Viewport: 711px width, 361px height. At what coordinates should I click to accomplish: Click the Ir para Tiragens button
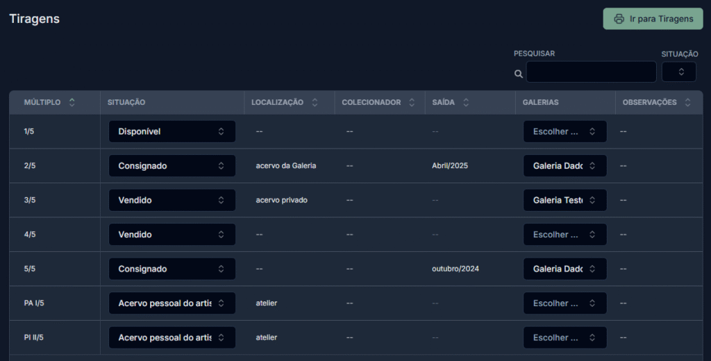point(653,19)
